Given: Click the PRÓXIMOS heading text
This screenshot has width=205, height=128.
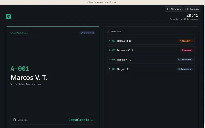Looking at the screenshot, I should tap(116, 31).
